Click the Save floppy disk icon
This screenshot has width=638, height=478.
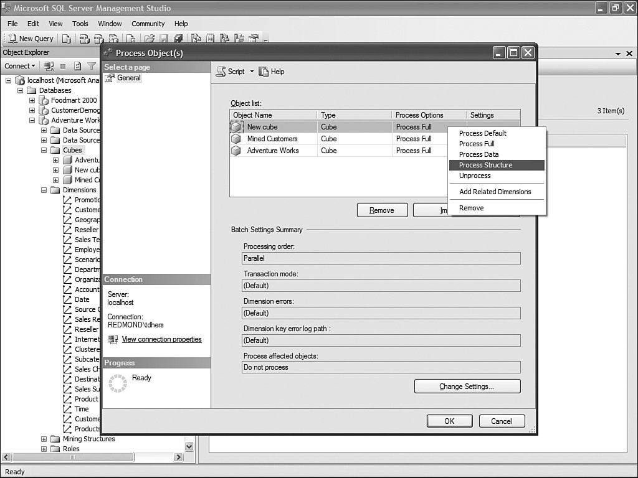pos(164,39)
